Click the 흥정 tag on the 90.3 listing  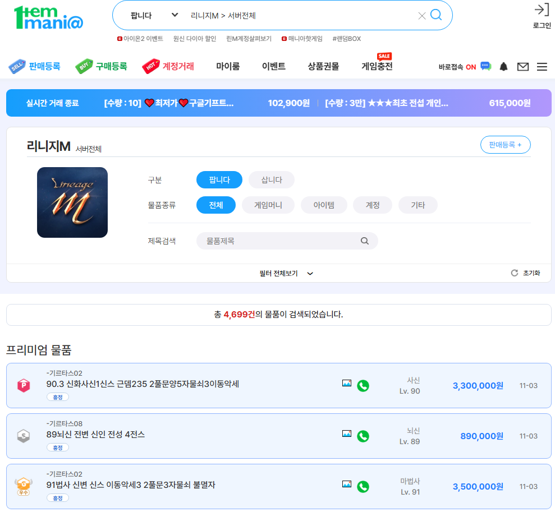(58, 397)
